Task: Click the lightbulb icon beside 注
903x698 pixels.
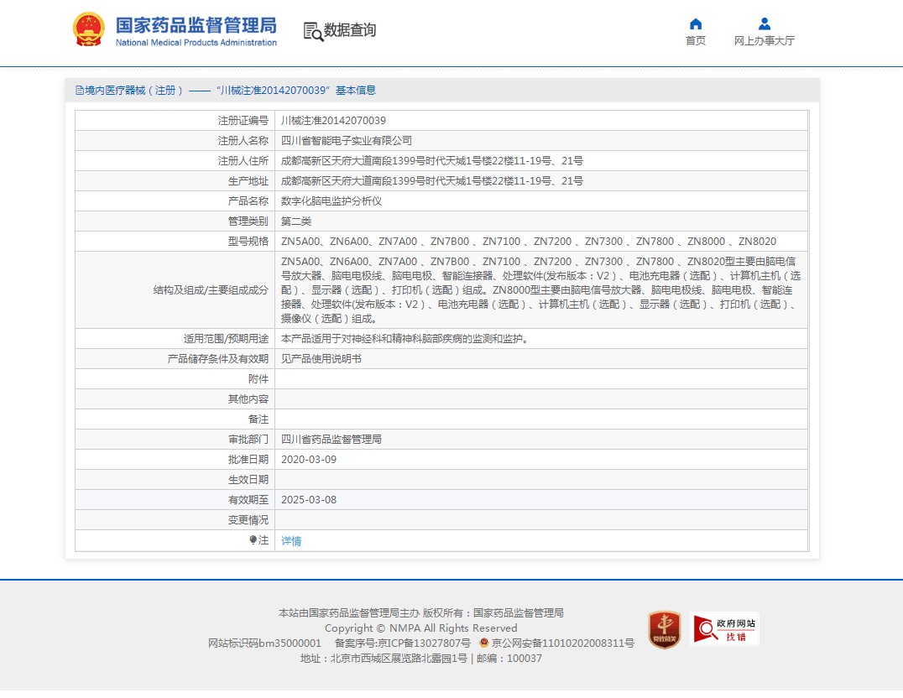Action: point(253,539)
